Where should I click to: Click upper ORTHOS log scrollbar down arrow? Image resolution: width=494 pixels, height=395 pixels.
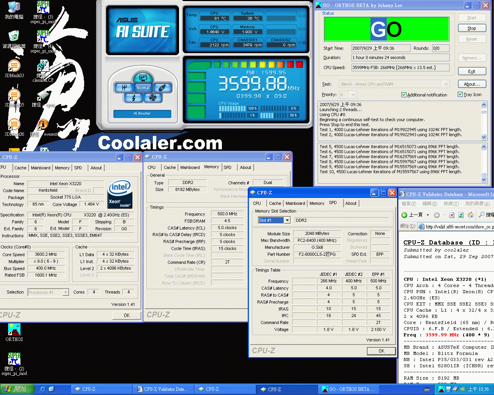tap(484, 137)
